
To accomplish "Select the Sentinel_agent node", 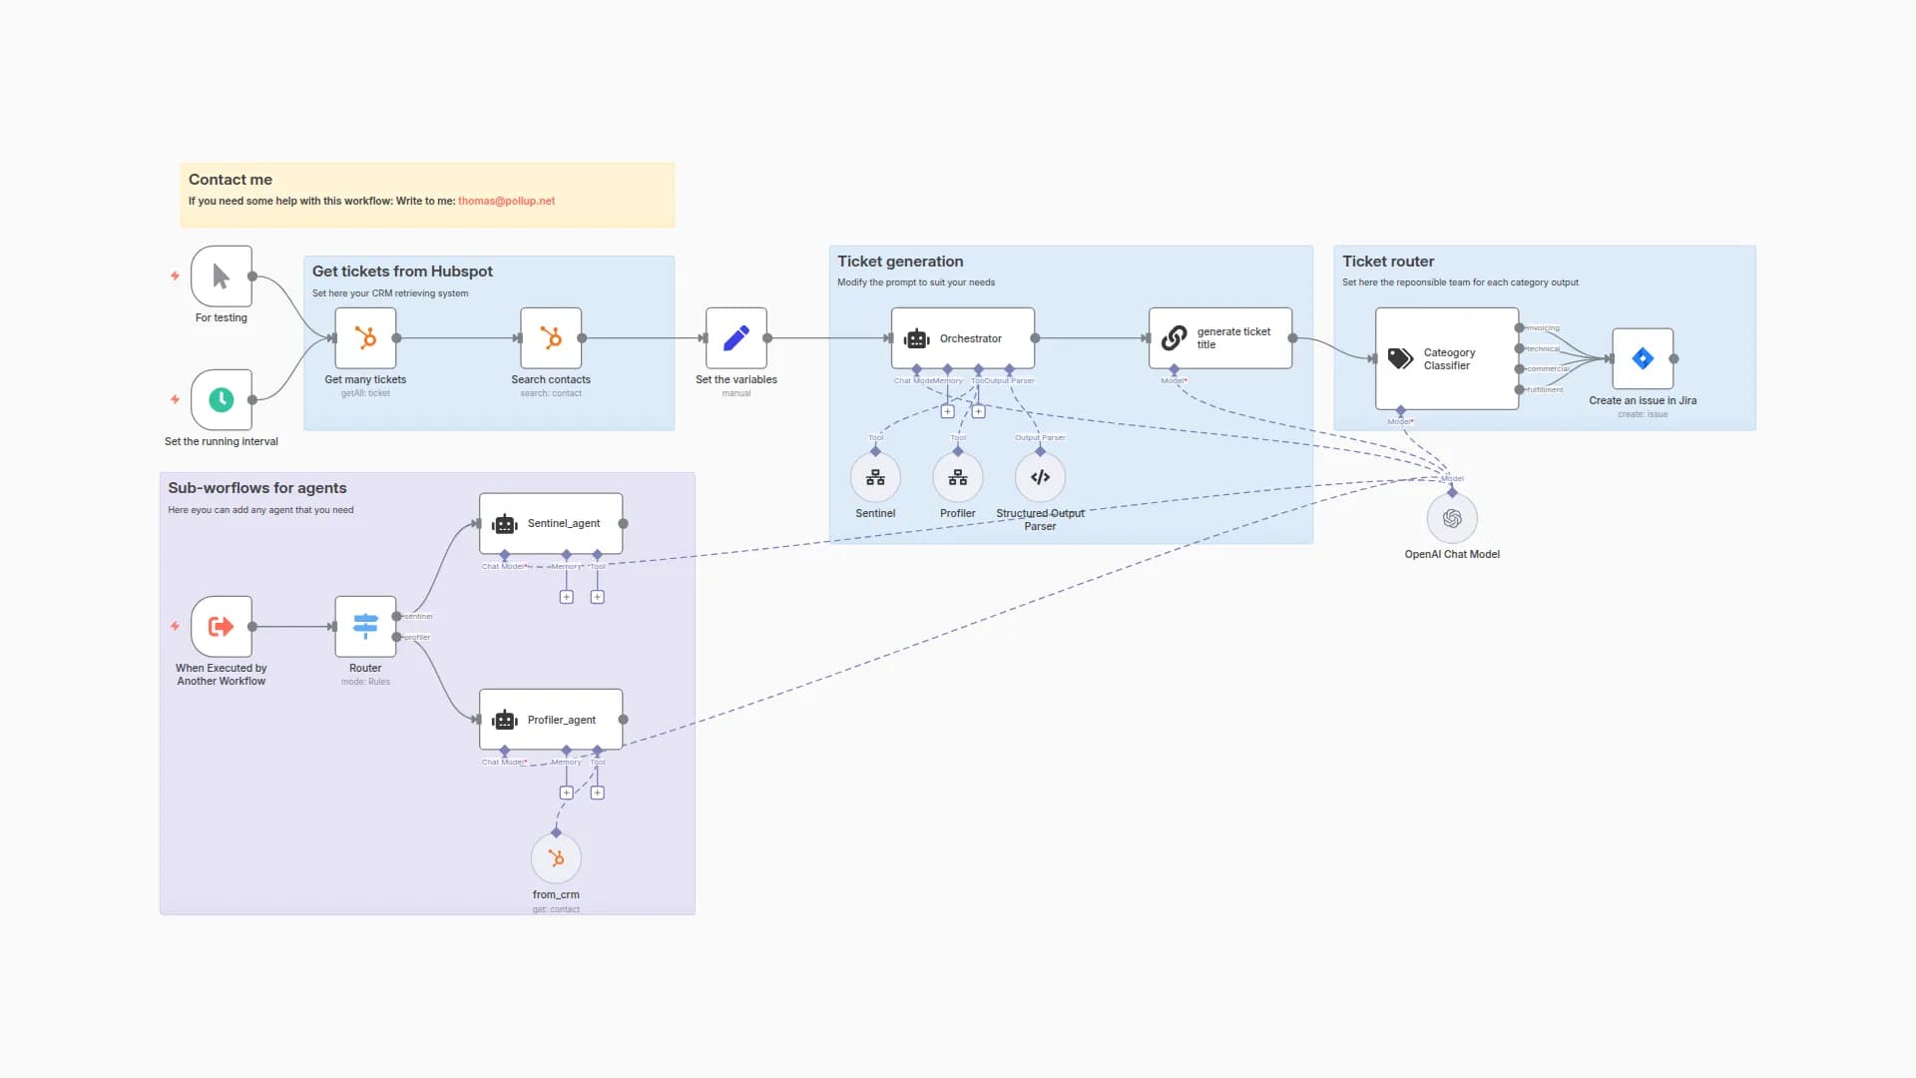I will click(550, 523).
